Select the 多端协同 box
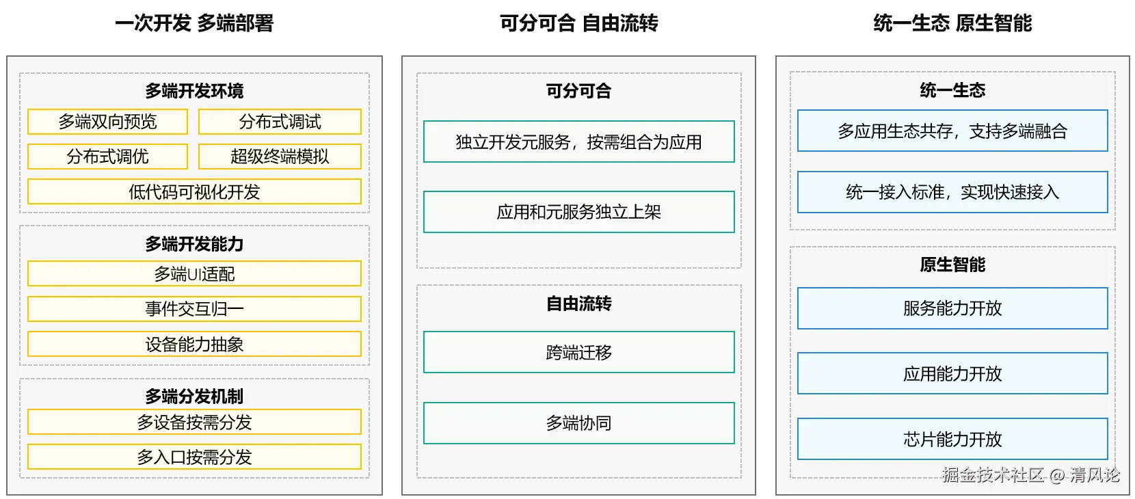 click(578, 423)
